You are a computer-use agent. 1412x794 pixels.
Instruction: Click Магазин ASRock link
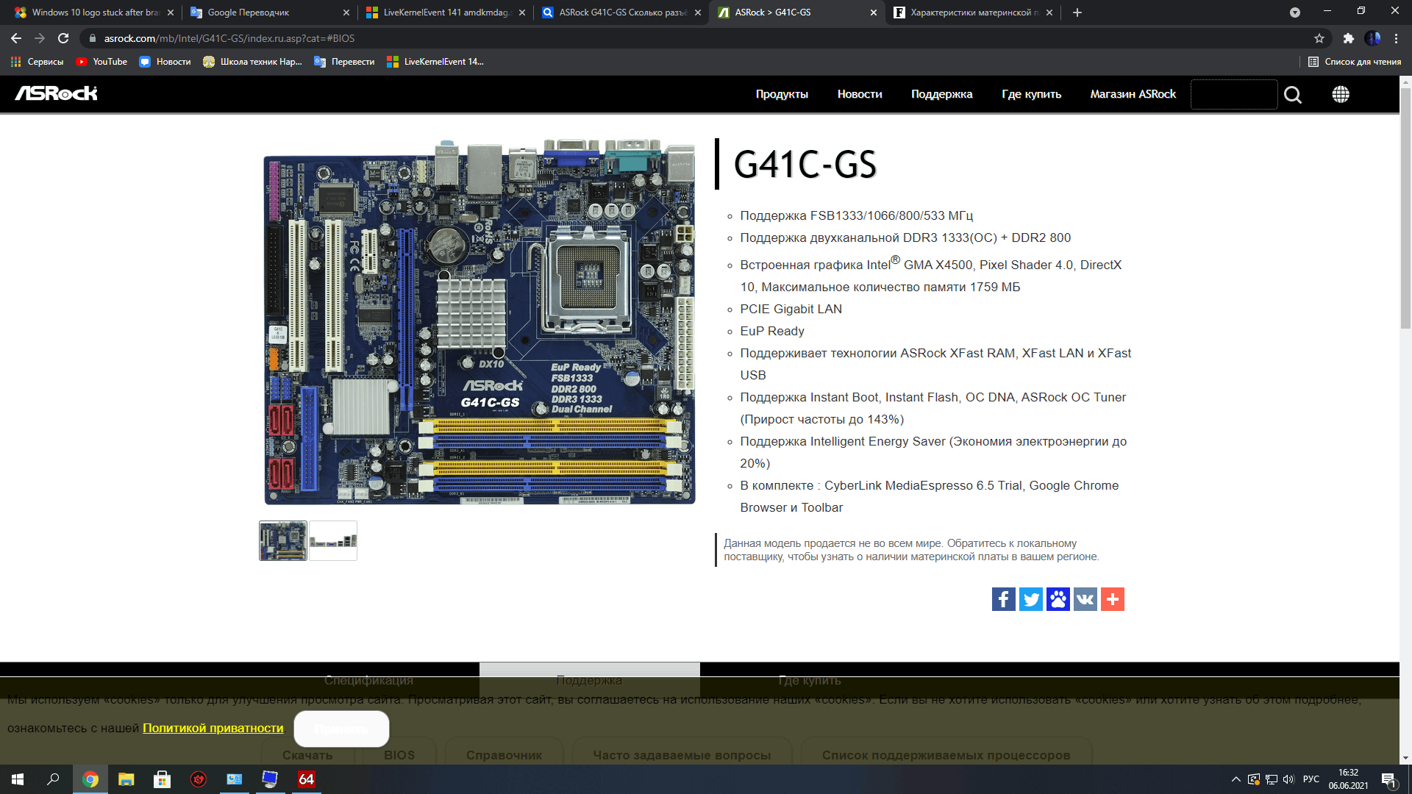[1133, 94]
